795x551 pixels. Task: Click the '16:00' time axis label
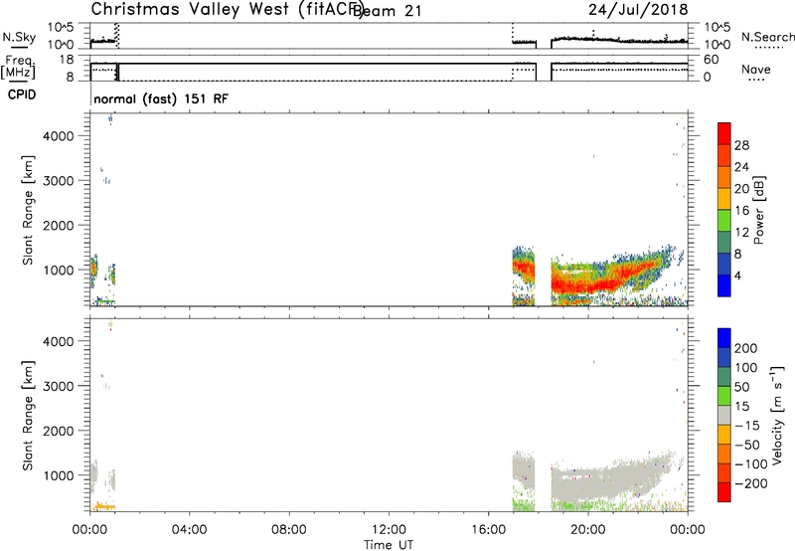(x=488, y=530)
